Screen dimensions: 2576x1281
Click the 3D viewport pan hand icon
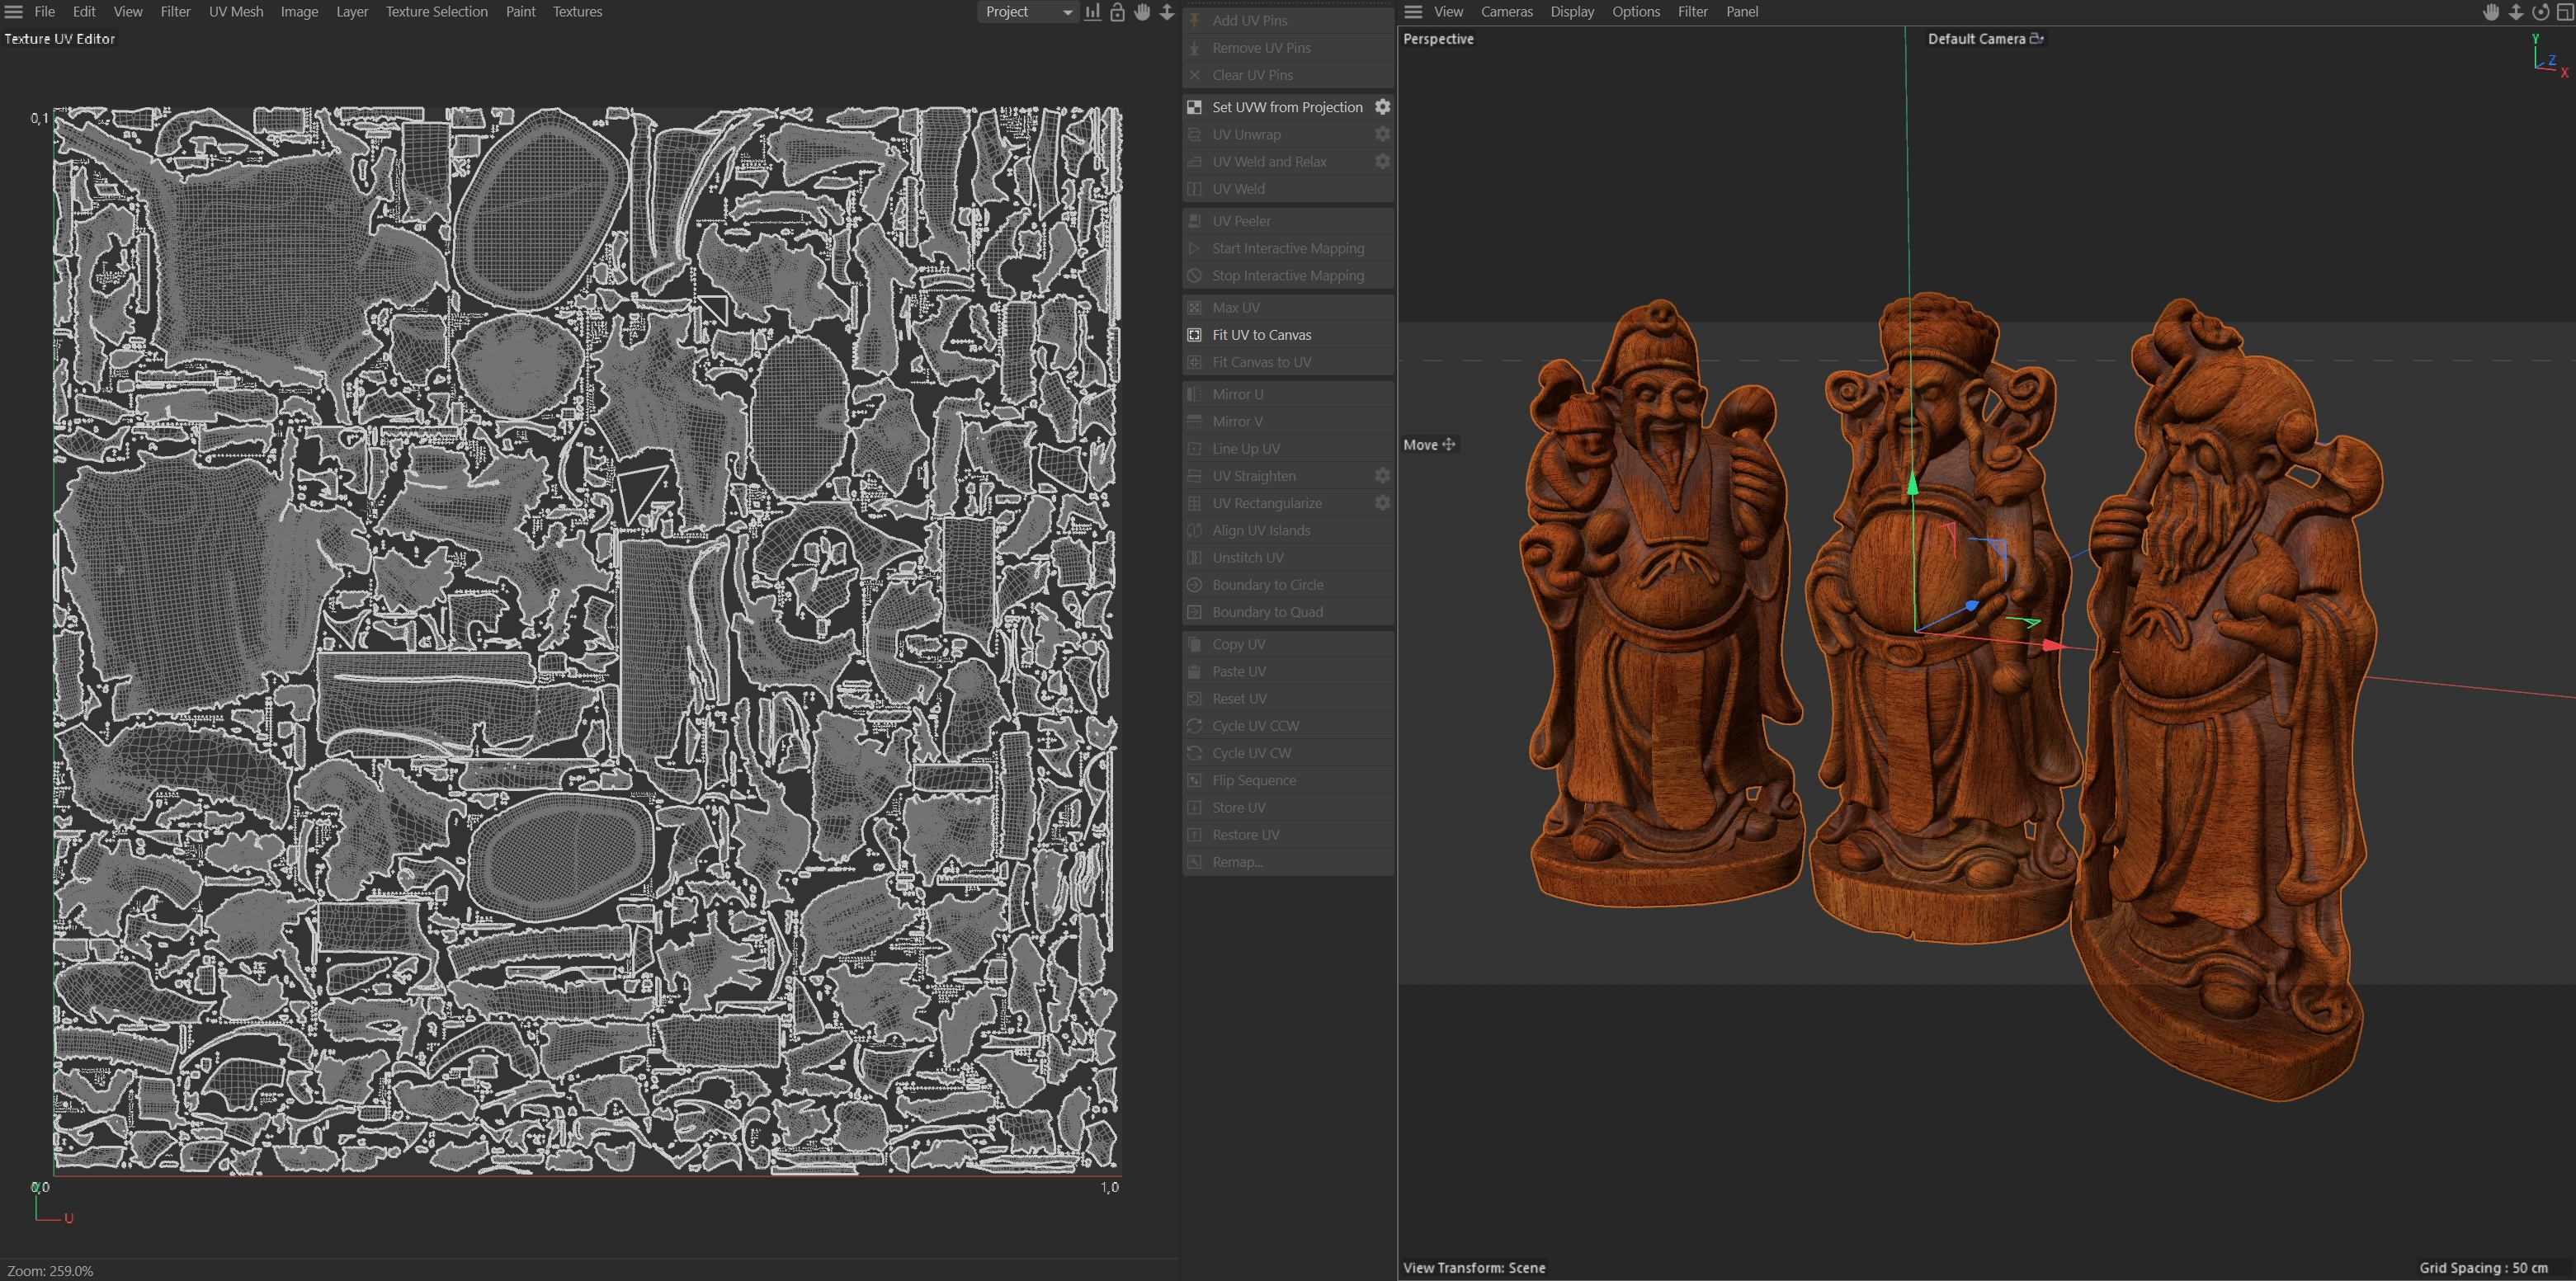pos(2491,12)
